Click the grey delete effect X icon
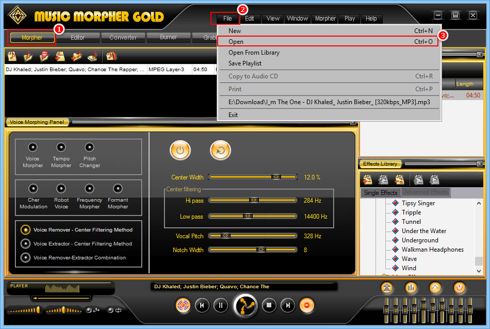Image resolution: width=490 pixels, height=329 pixels. point(383,179)
